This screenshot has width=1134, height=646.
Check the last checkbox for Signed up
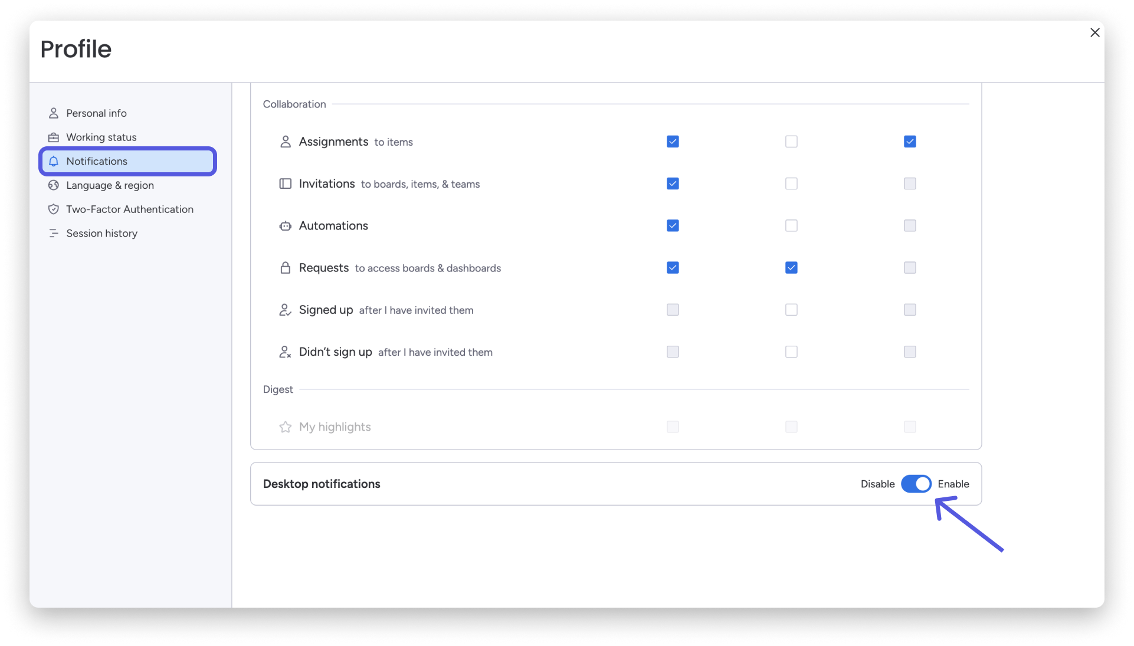coord(910,310)
